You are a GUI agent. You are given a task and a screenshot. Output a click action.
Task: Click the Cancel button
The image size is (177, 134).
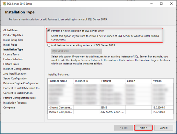(x=164, y=128)
